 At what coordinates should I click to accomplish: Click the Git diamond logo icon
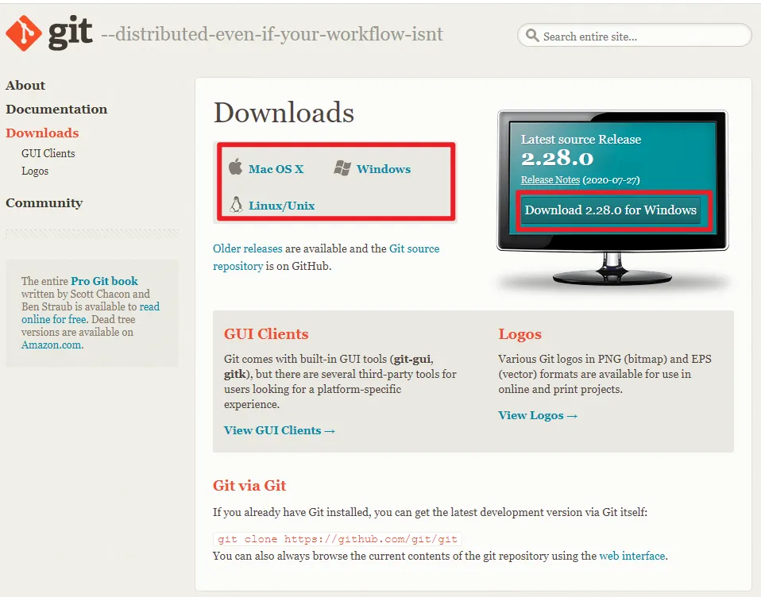click(x=23, y=33)
